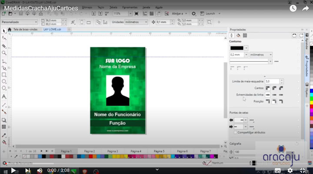Open the 0,2 mm outline width dropdown

pyautogui.click(x=246, y=55)
